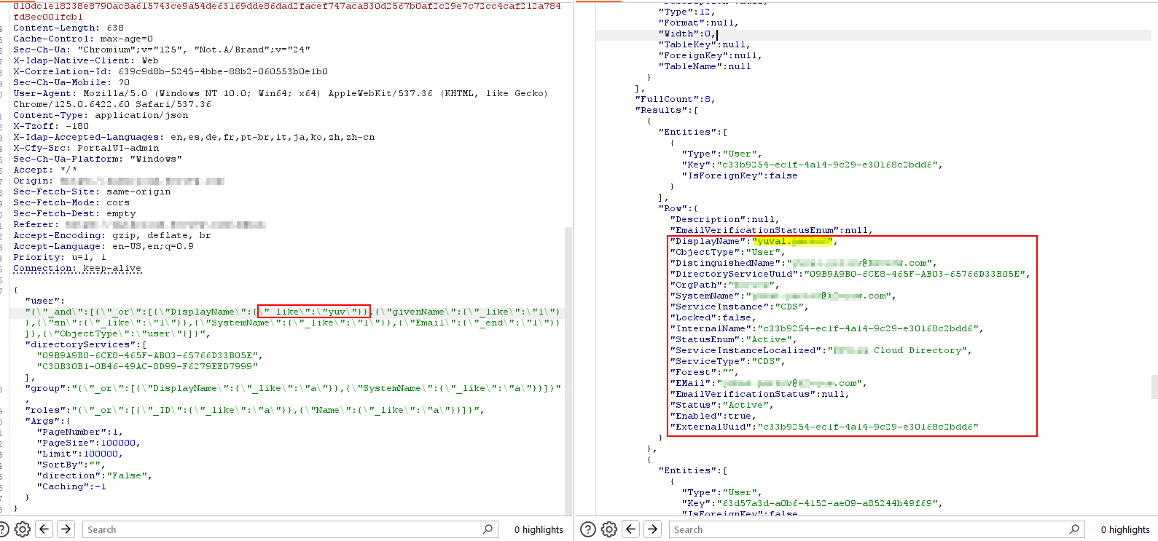Select "ExternalUuid" line in response
This screenshot has height=541, width=1158.
point(824,427)
